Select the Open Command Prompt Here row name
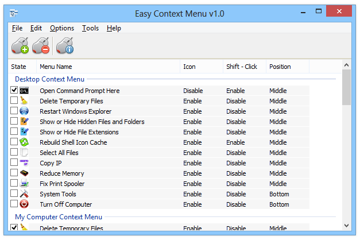 (x=80, y=91)
